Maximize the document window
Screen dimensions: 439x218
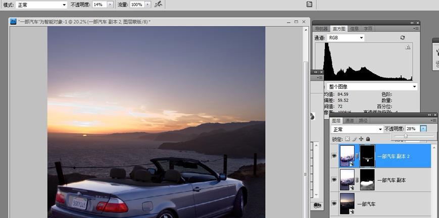[296, 22]
